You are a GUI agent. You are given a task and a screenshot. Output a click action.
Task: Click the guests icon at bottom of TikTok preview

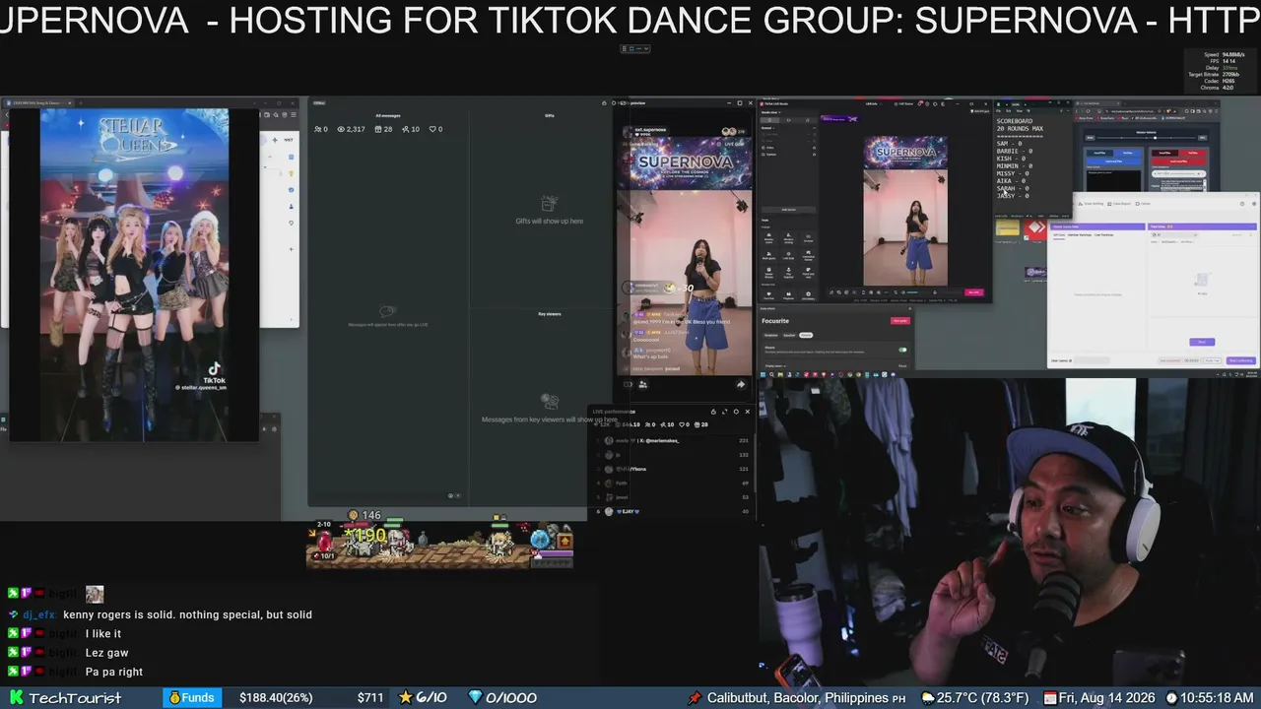point(642,384)
